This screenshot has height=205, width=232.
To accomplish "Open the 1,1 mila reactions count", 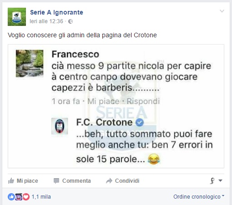I will tap(41, 197).
